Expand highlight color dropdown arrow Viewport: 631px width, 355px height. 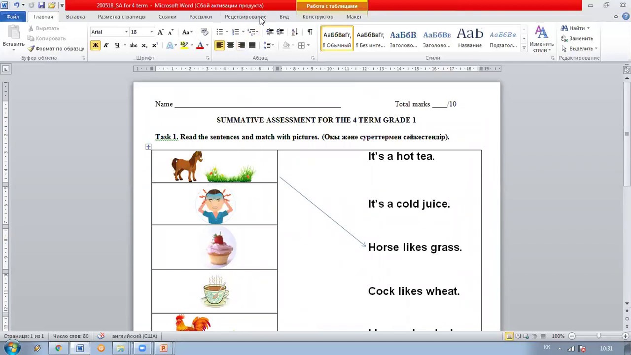coord(191,45)
